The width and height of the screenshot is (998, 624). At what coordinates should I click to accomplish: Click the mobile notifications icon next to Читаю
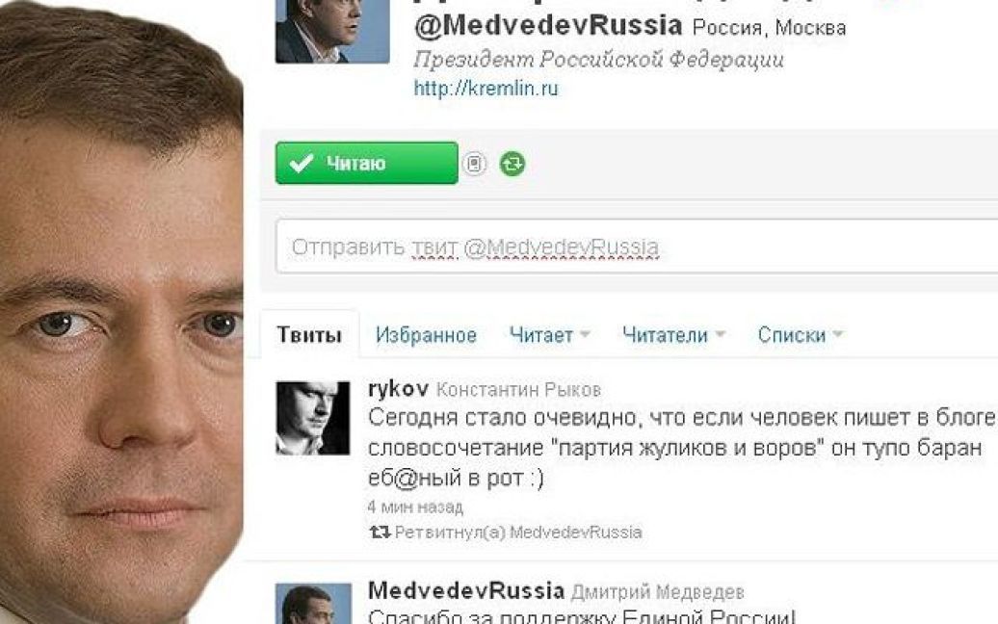[474, 164]
